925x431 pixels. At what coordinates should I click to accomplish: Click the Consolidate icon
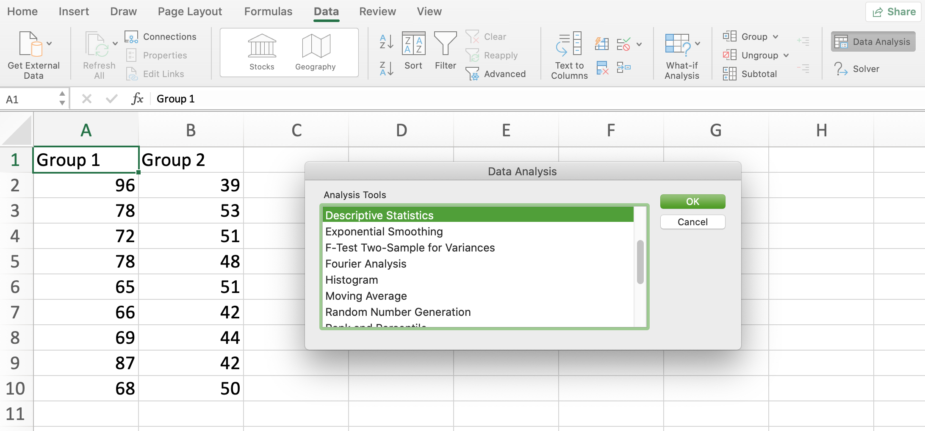point(624,67)
